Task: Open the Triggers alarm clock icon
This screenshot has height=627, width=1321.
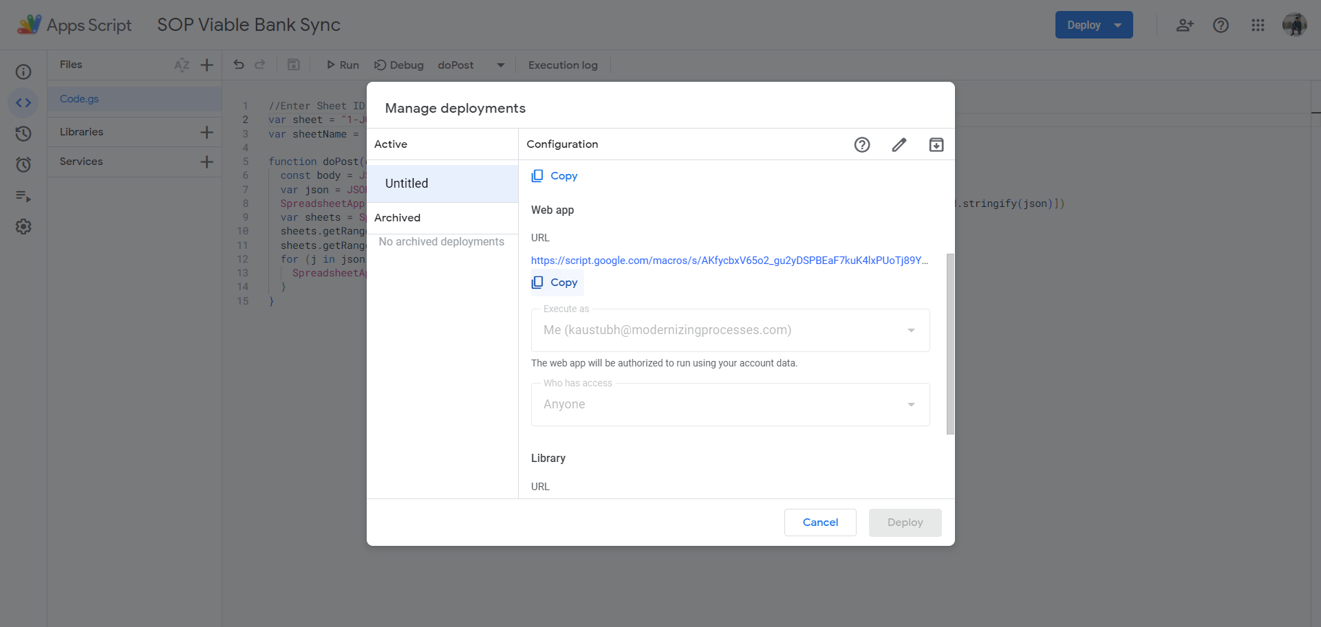Action: [23, 164]
